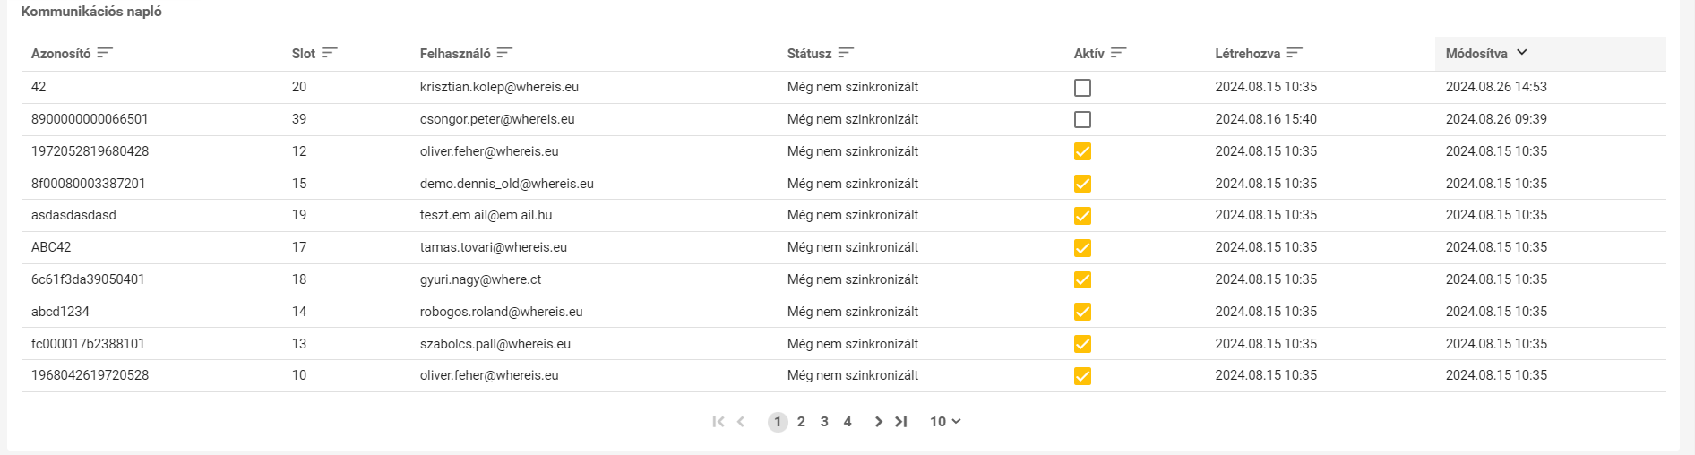Uncheck Aktív for demo.dennis_old row
Screen dimensions: 1695x455
tap(1082, 184)
